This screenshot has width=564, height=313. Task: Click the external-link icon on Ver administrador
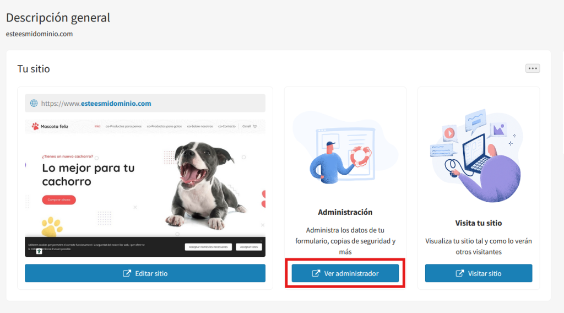316,273
